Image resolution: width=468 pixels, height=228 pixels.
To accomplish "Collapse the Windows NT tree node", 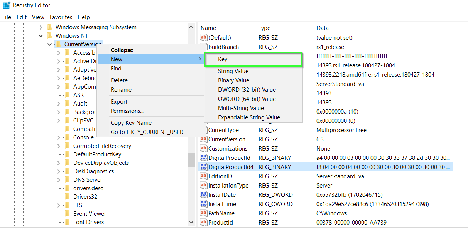I will (x=41, y=36).
